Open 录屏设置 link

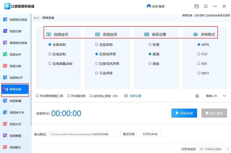point(135,96)
